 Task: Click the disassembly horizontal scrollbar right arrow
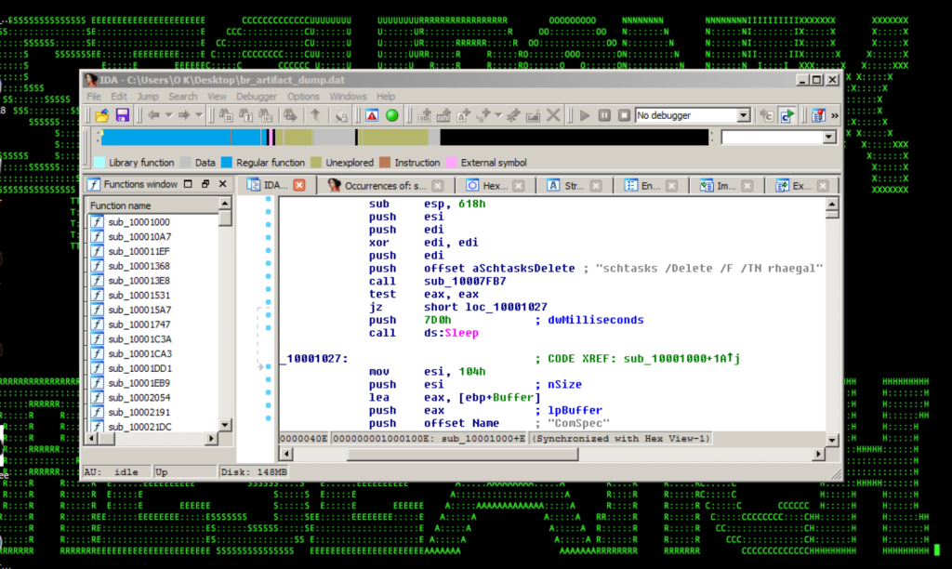[819, 454]
